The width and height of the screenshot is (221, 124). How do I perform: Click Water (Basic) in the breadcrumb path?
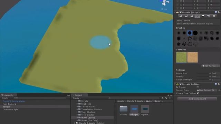[x=154, y=101]
